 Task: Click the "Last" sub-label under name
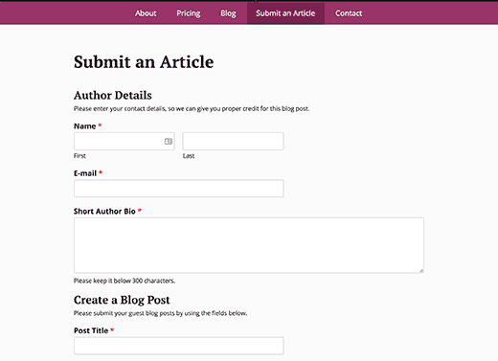click(189, 156)
